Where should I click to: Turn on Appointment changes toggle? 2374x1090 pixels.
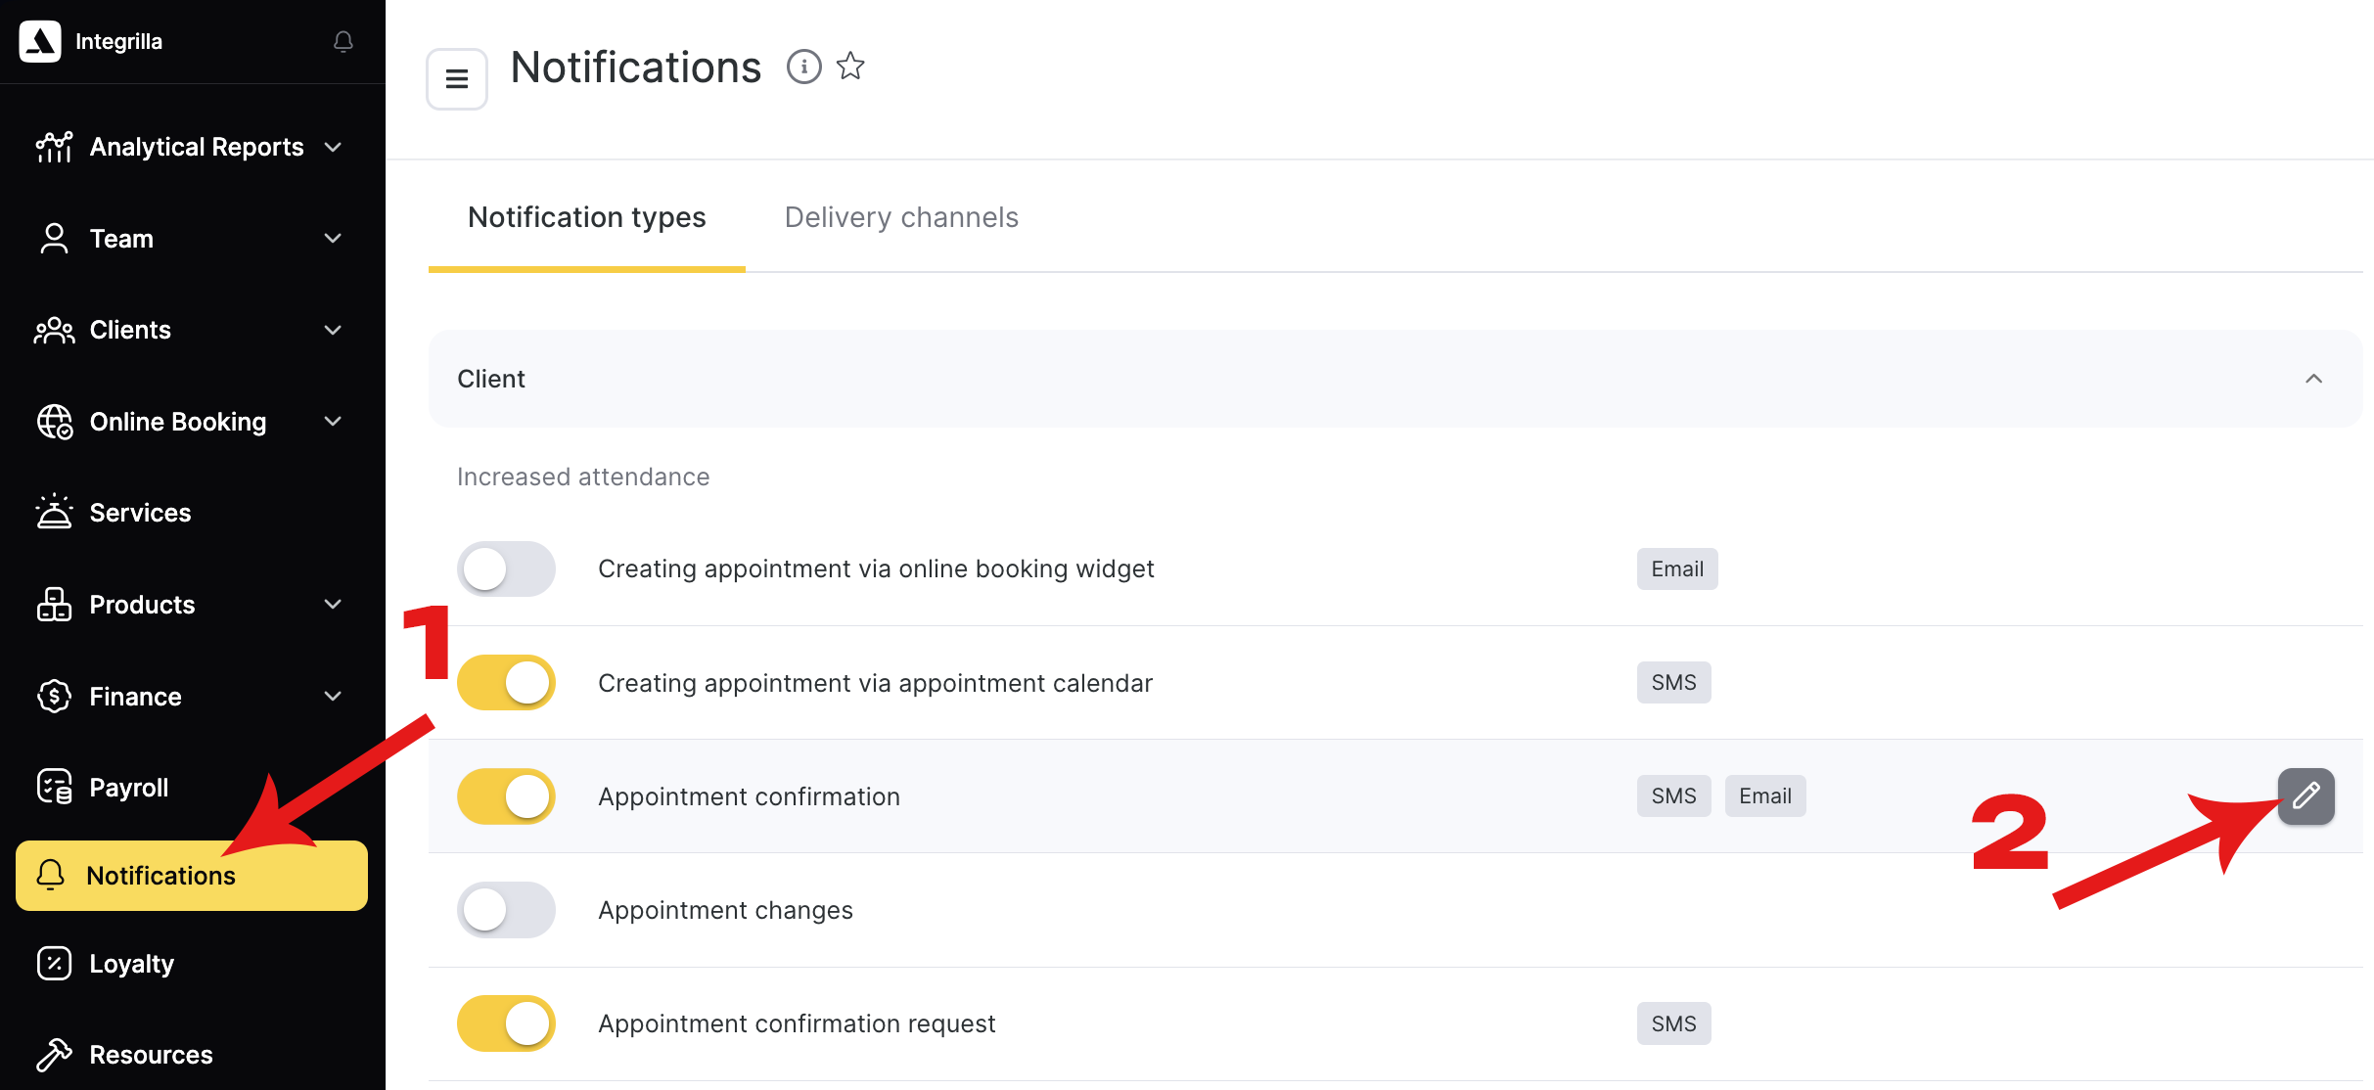[506, 910]
